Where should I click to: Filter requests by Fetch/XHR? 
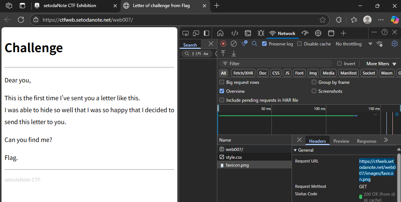pyautogui.click(x=243, y=73)
